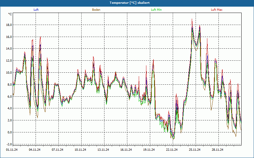Click the 16.11.24 date label
The image size is (254, 158).
[x=126, y=149]
